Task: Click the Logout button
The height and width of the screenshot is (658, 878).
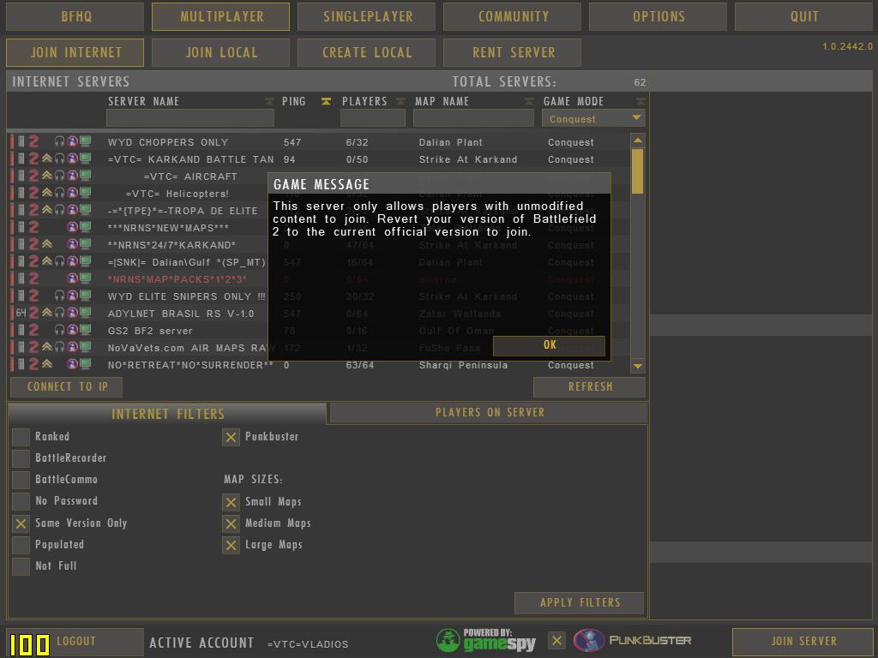Action: pyautogui.click(x=75, y=641)
